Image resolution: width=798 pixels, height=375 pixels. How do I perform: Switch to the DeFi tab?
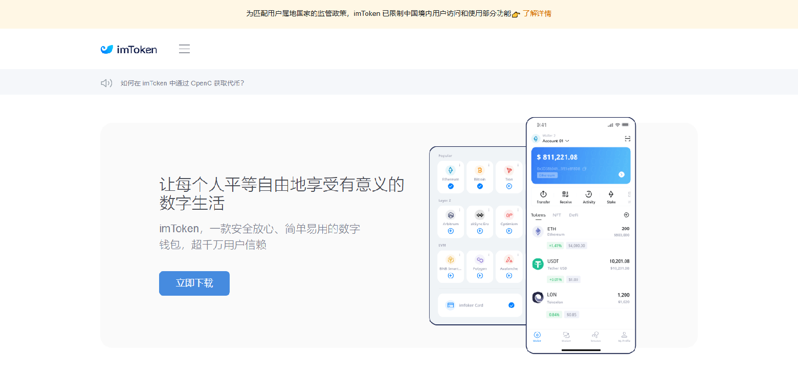click(x=573, y=215)
